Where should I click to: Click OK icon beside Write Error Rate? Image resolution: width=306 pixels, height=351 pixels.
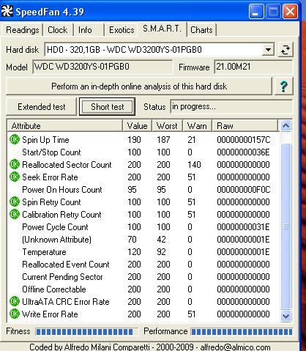(x=15, y=314)
